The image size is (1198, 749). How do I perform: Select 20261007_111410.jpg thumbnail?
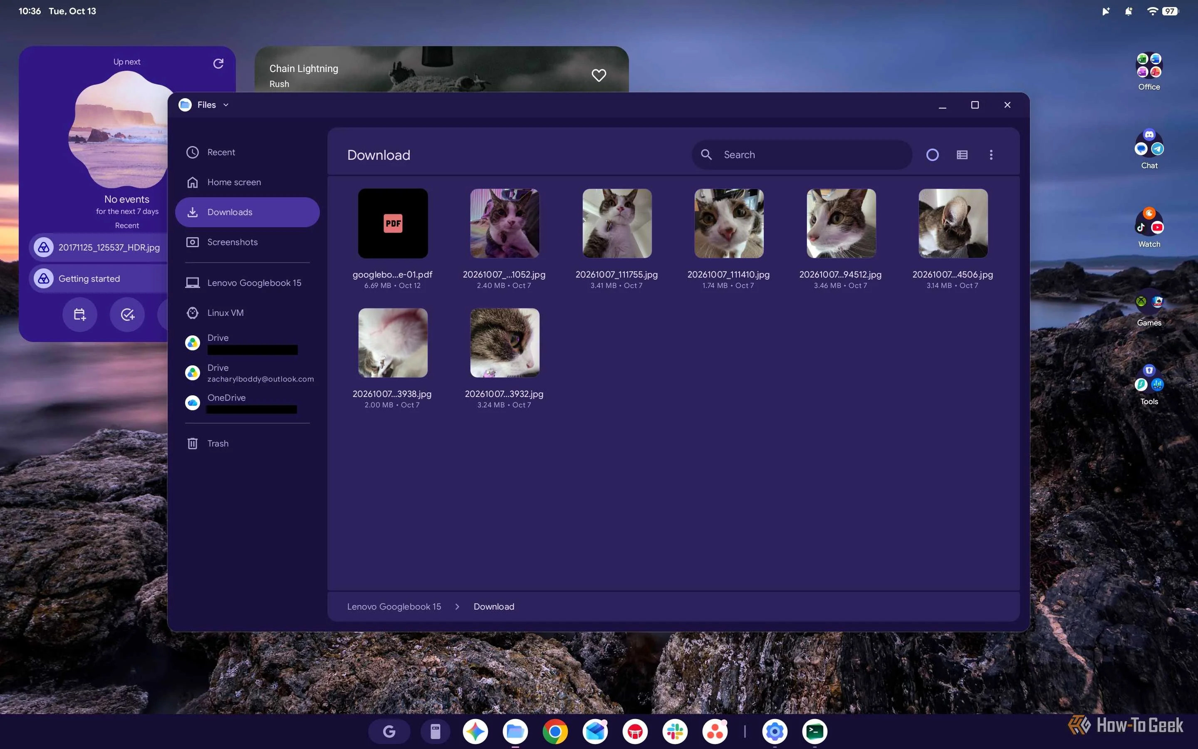(729, 223)
